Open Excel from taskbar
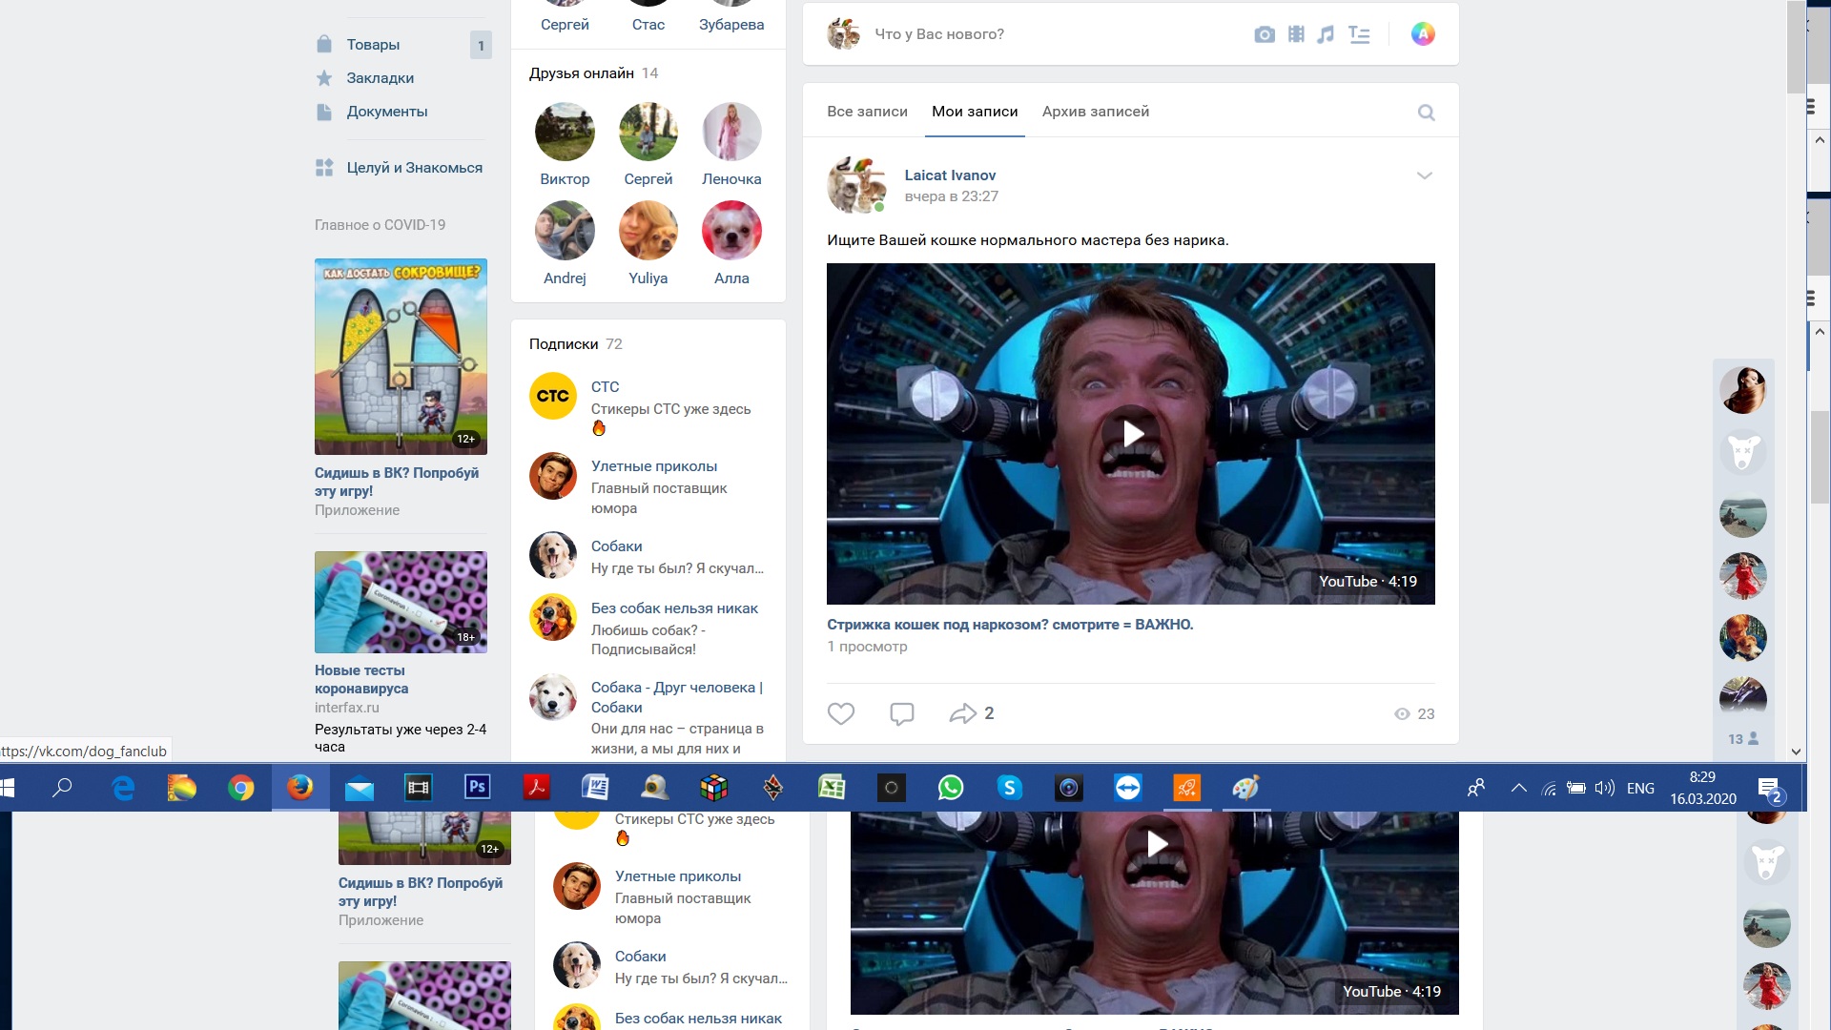The width and height of the screenshot is (1831, 1030). (833, 788)
